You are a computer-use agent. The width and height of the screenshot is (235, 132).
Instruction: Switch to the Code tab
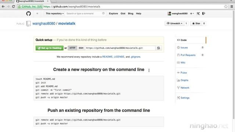point(191,40)
